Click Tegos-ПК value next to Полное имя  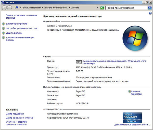click(80, 95)
